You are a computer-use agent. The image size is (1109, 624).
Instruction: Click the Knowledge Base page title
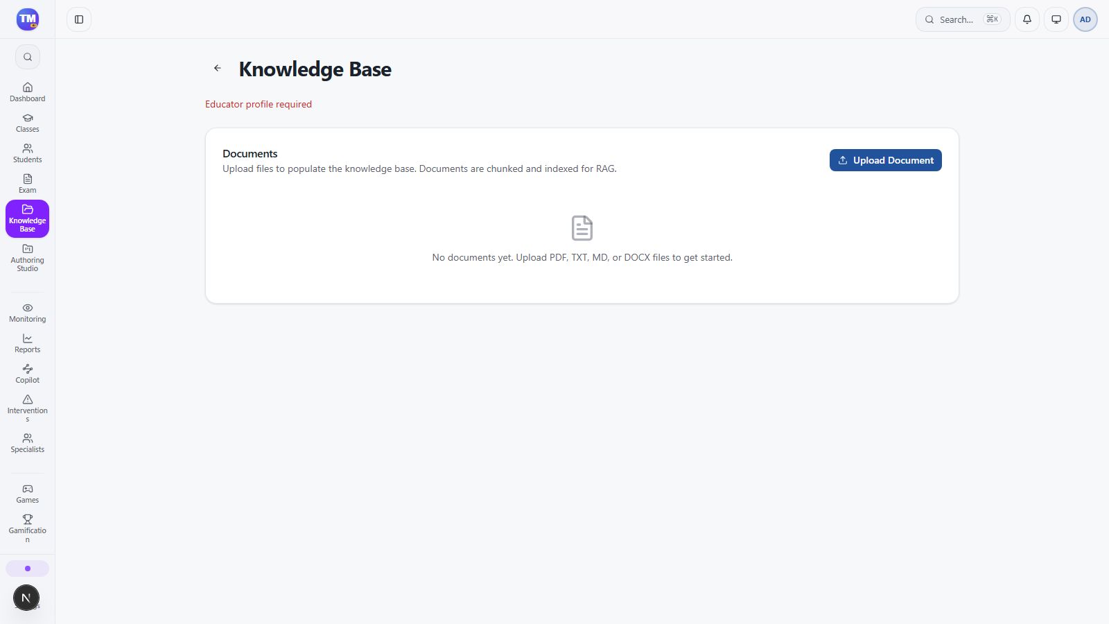pyautogui.click(x=315, y=69)
